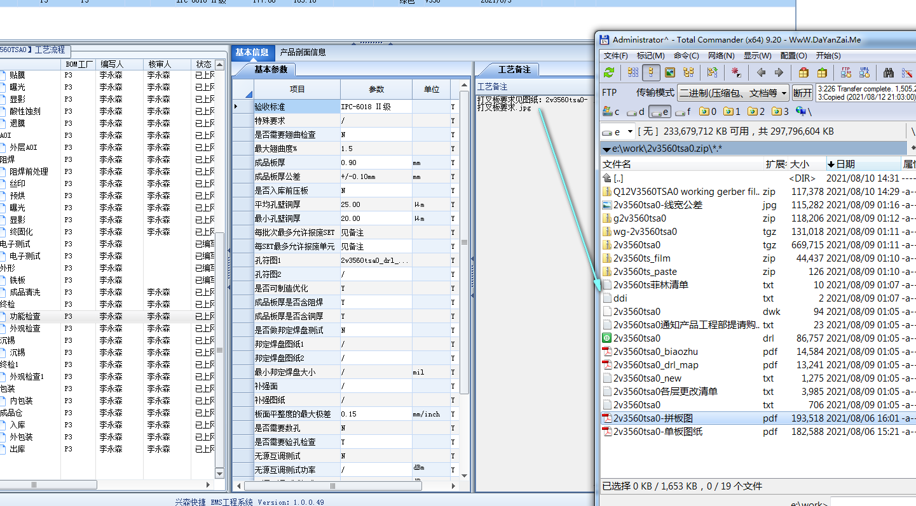Click the 验收标准 value IPC-6018 II级
The height and width of the screenshot is (506, 916).
[x=376, y=107]
